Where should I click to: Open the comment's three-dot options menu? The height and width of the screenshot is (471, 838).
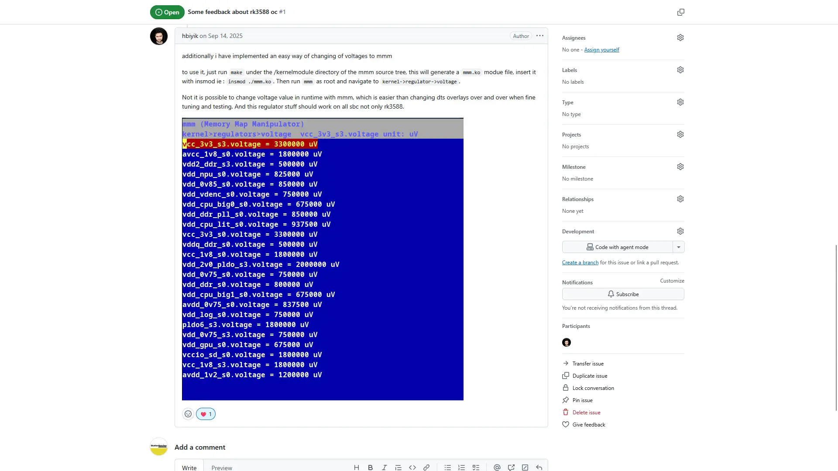[x=540, y=36]
